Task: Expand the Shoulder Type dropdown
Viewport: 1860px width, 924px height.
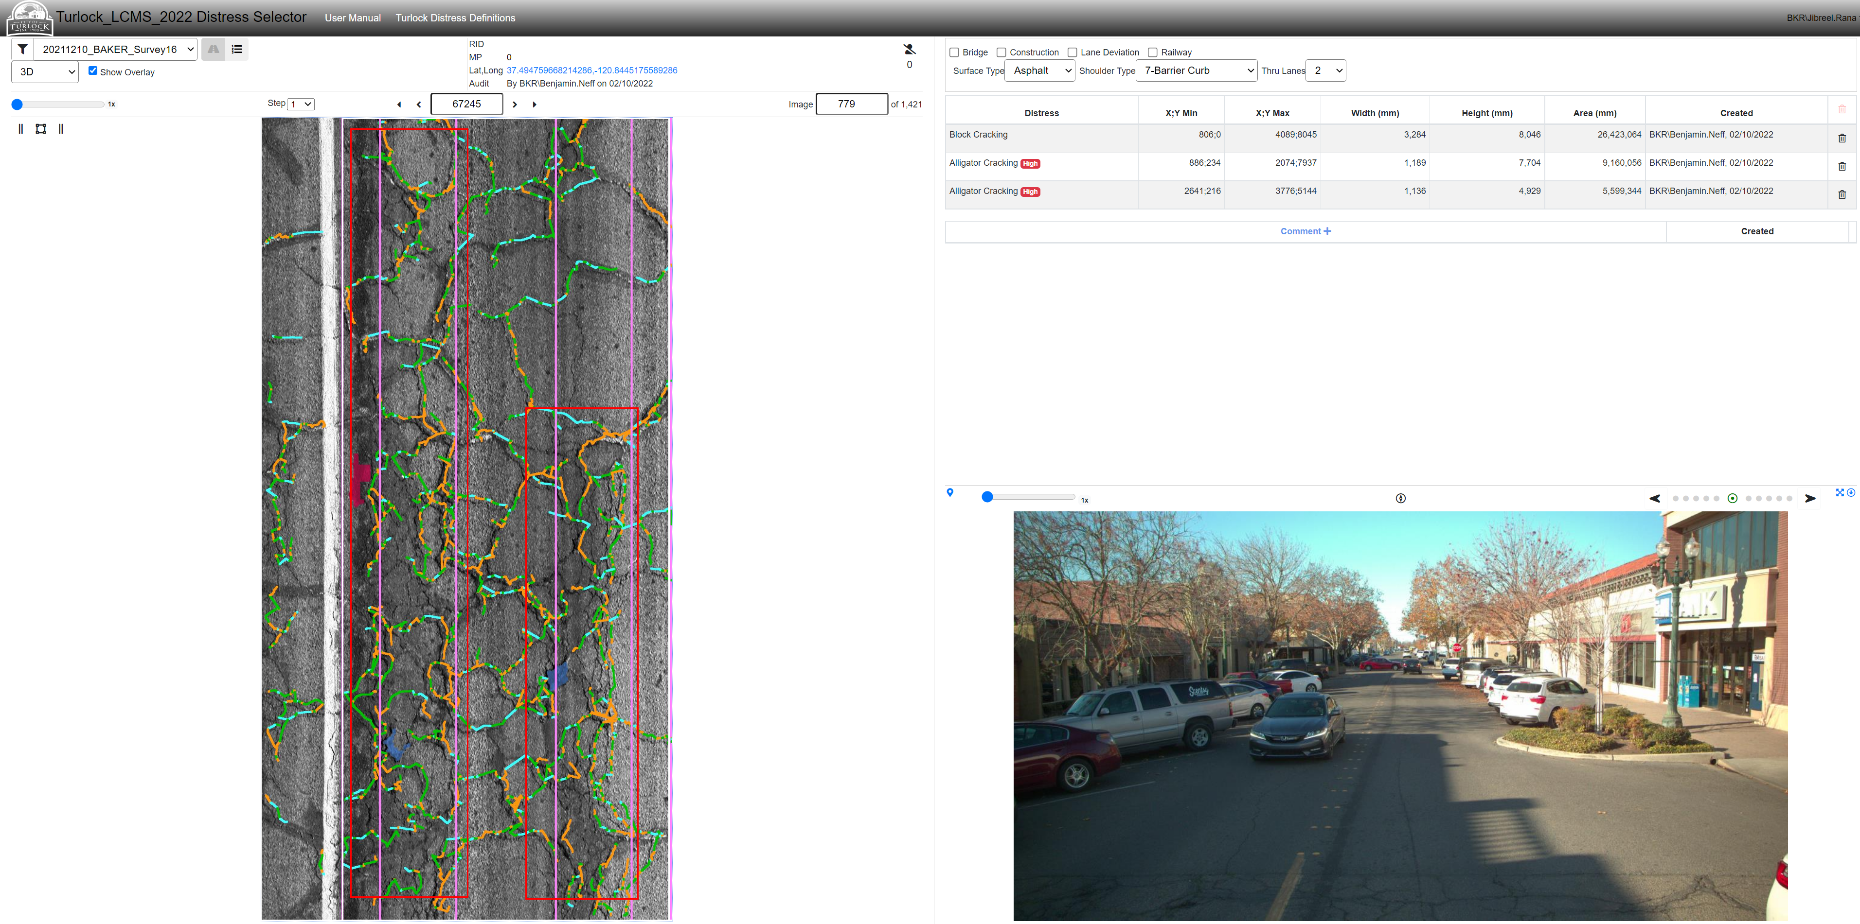Action: coord(1196,70)
